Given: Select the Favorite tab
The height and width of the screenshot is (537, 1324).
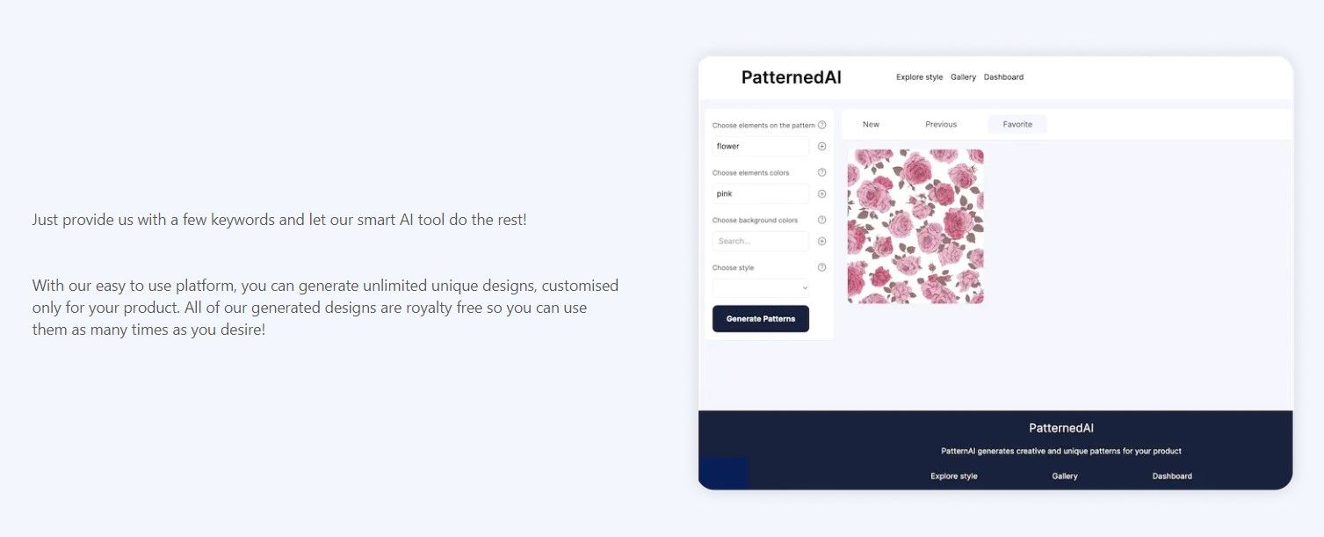Looking at the screenshot, I should (1017, 124).
